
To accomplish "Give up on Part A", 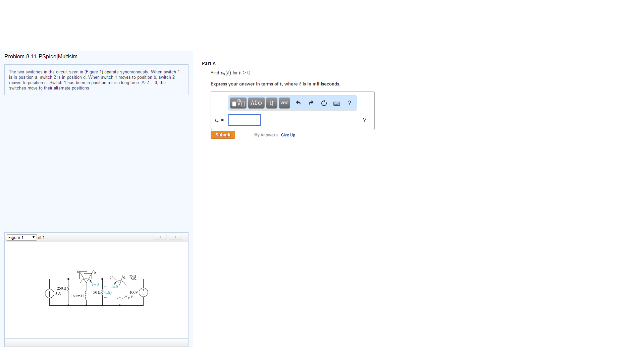I will (288, 135).
